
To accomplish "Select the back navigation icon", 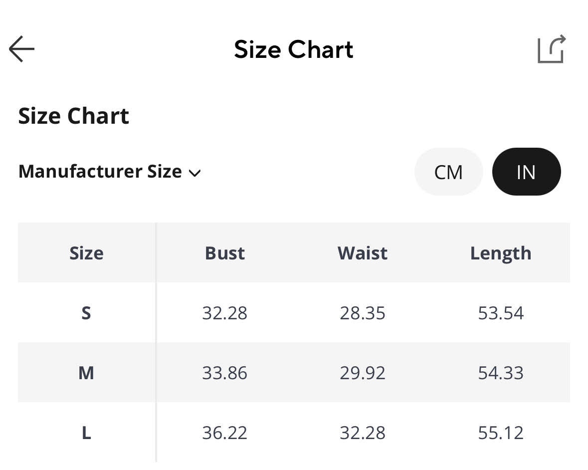I will (x=21, y=49).
